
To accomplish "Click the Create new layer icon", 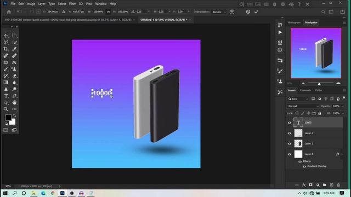I will coord(331,185).
